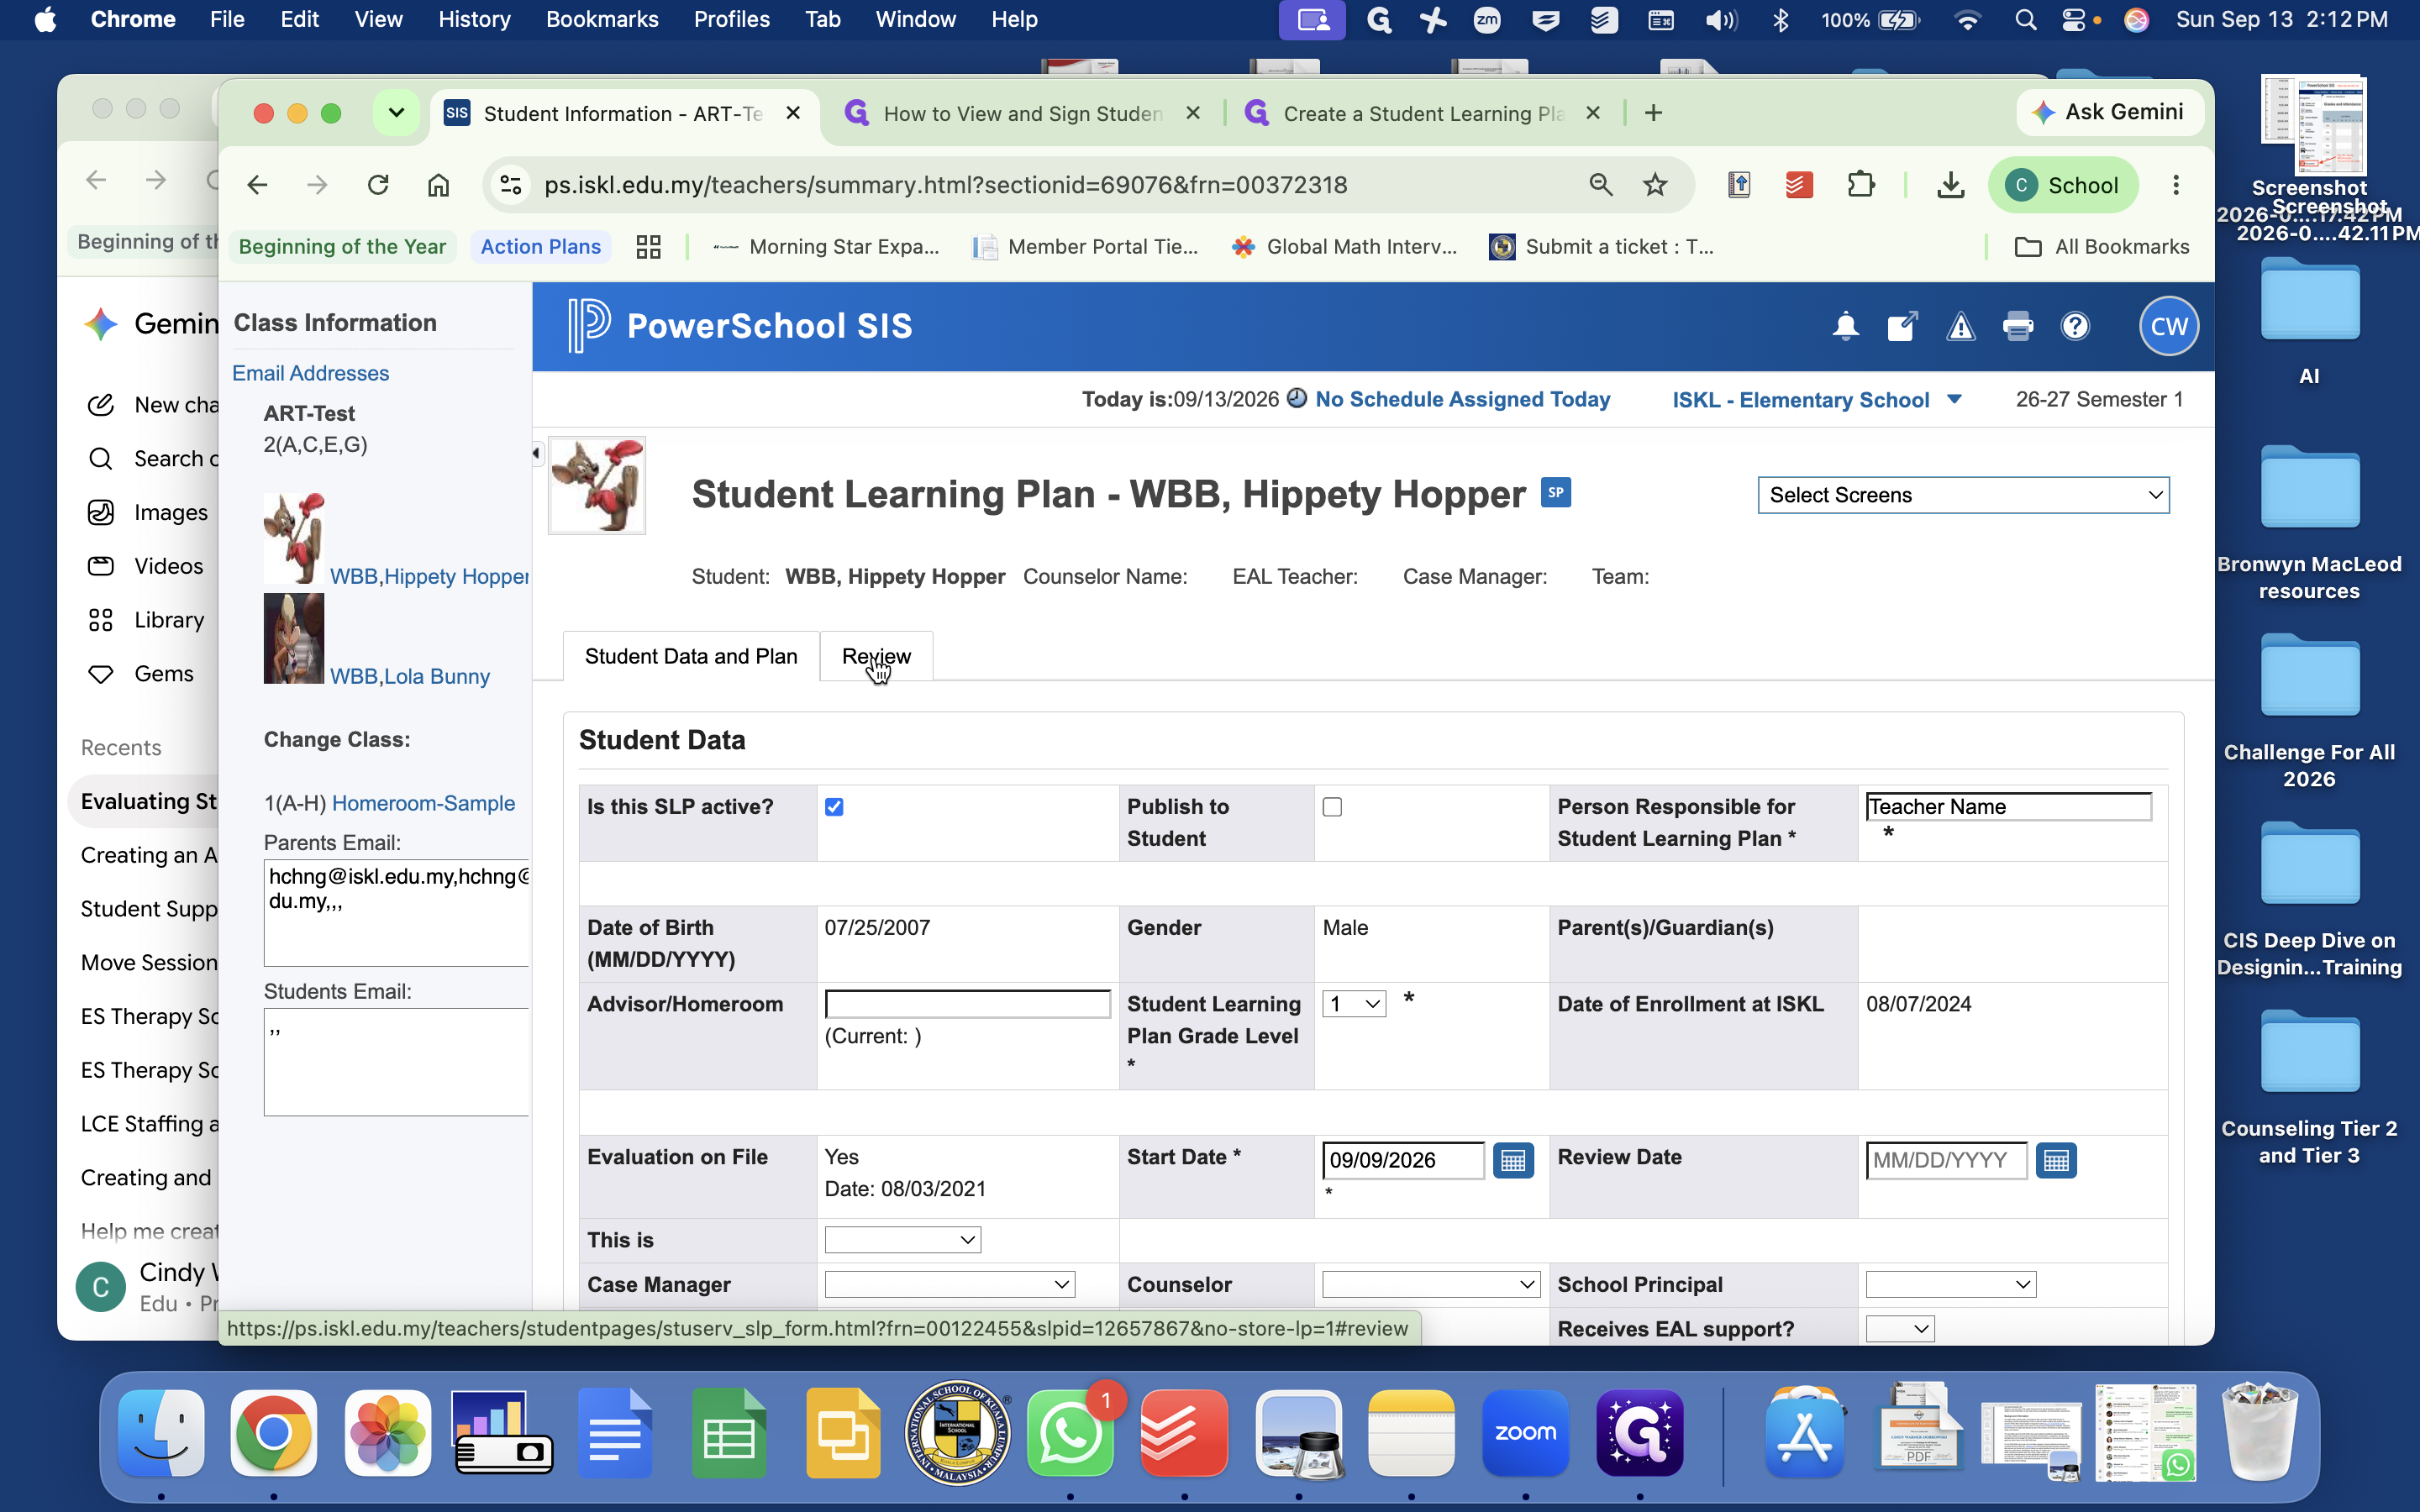Open the Chrome tab search chevron
This screenshot has width=2420, height=1512.
(x=396, y=113)
